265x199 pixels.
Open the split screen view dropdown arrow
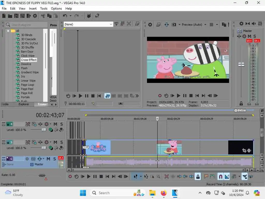pyautogui.click(x=179, y=25)
